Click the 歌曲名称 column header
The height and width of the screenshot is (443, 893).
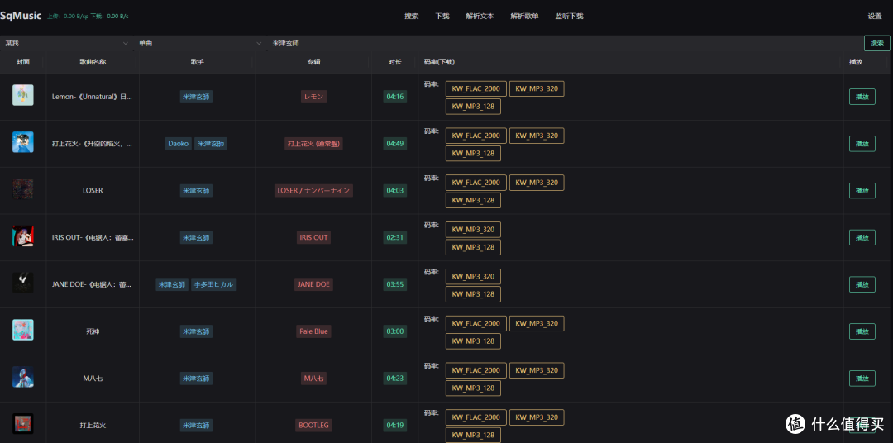(x=93, y=61)
